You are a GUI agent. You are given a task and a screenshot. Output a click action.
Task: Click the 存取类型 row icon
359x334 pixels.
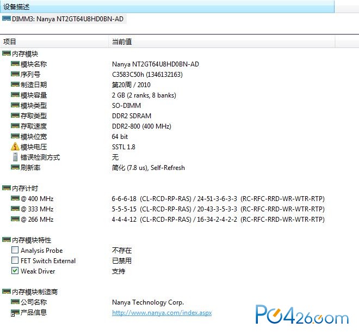pos(15,115)
